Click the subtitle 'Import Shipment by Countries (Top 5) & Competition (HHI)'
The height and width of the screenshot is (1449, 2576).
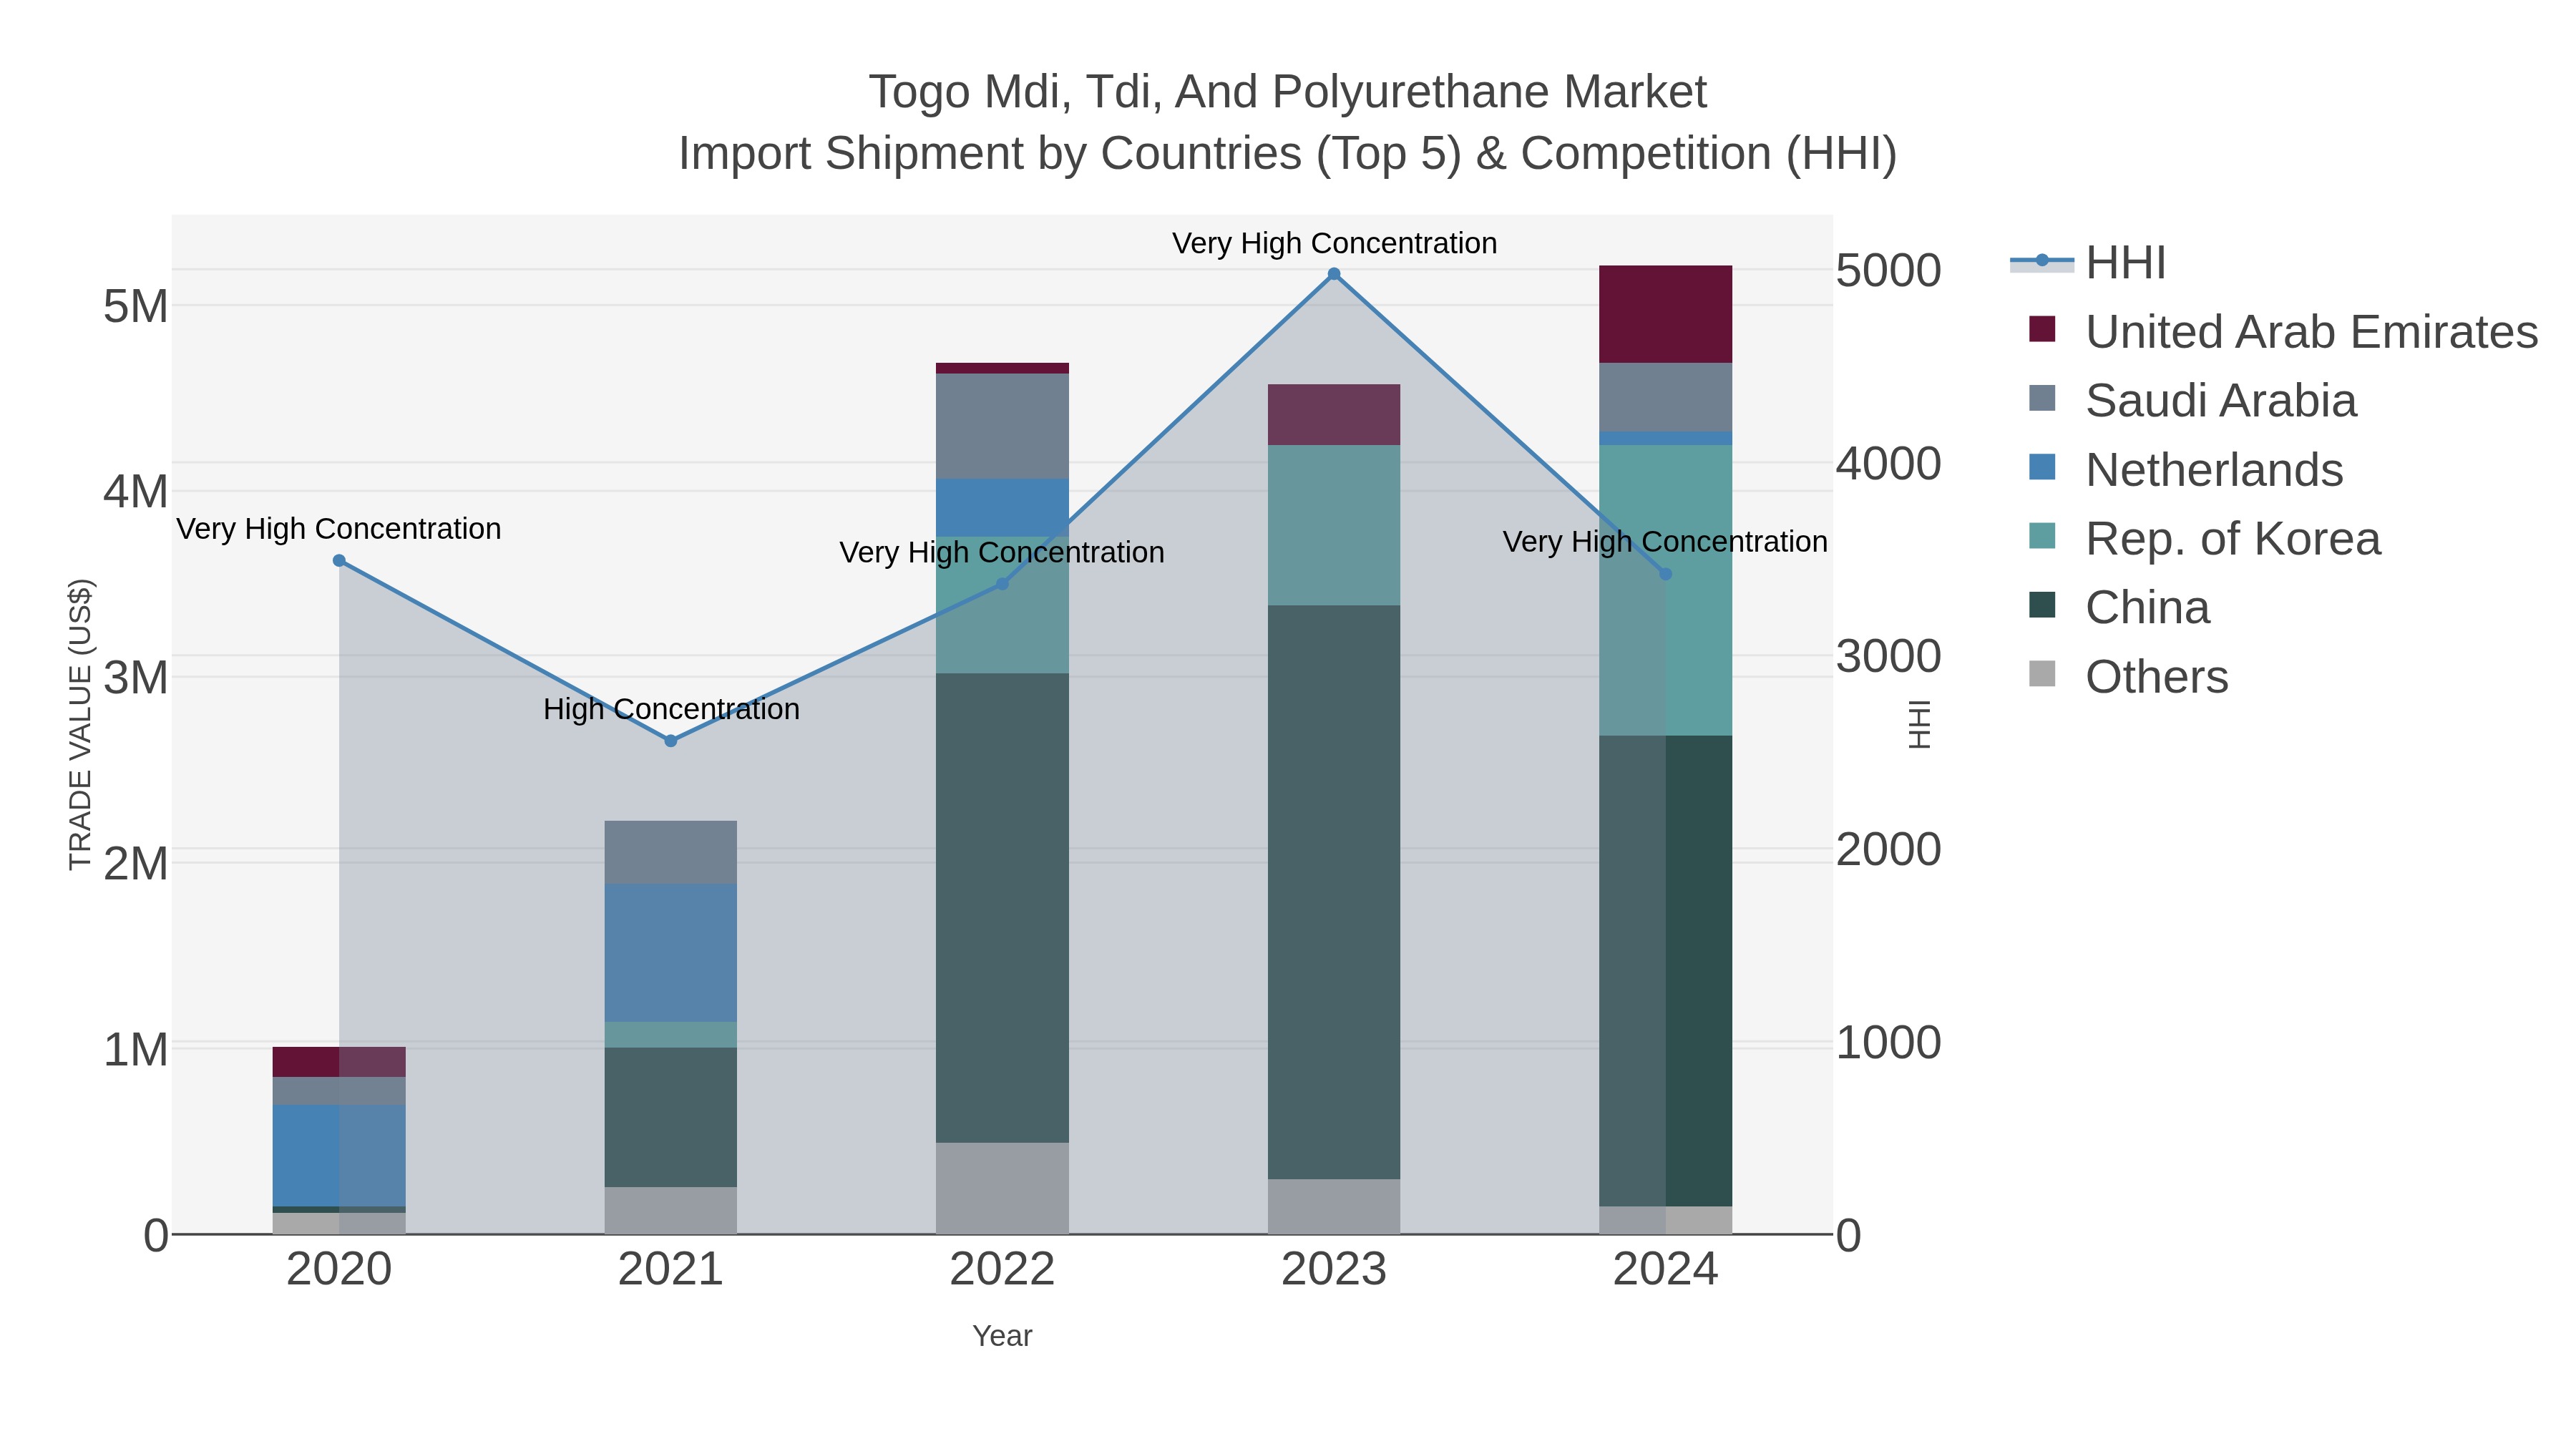1288,154
